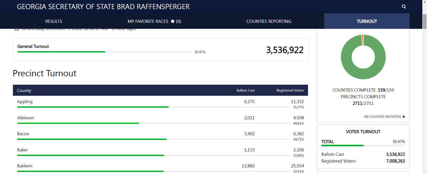Click Bacon registered voters 6,382
This screenshot has height=174, width=427.
(x=299, y=134)
